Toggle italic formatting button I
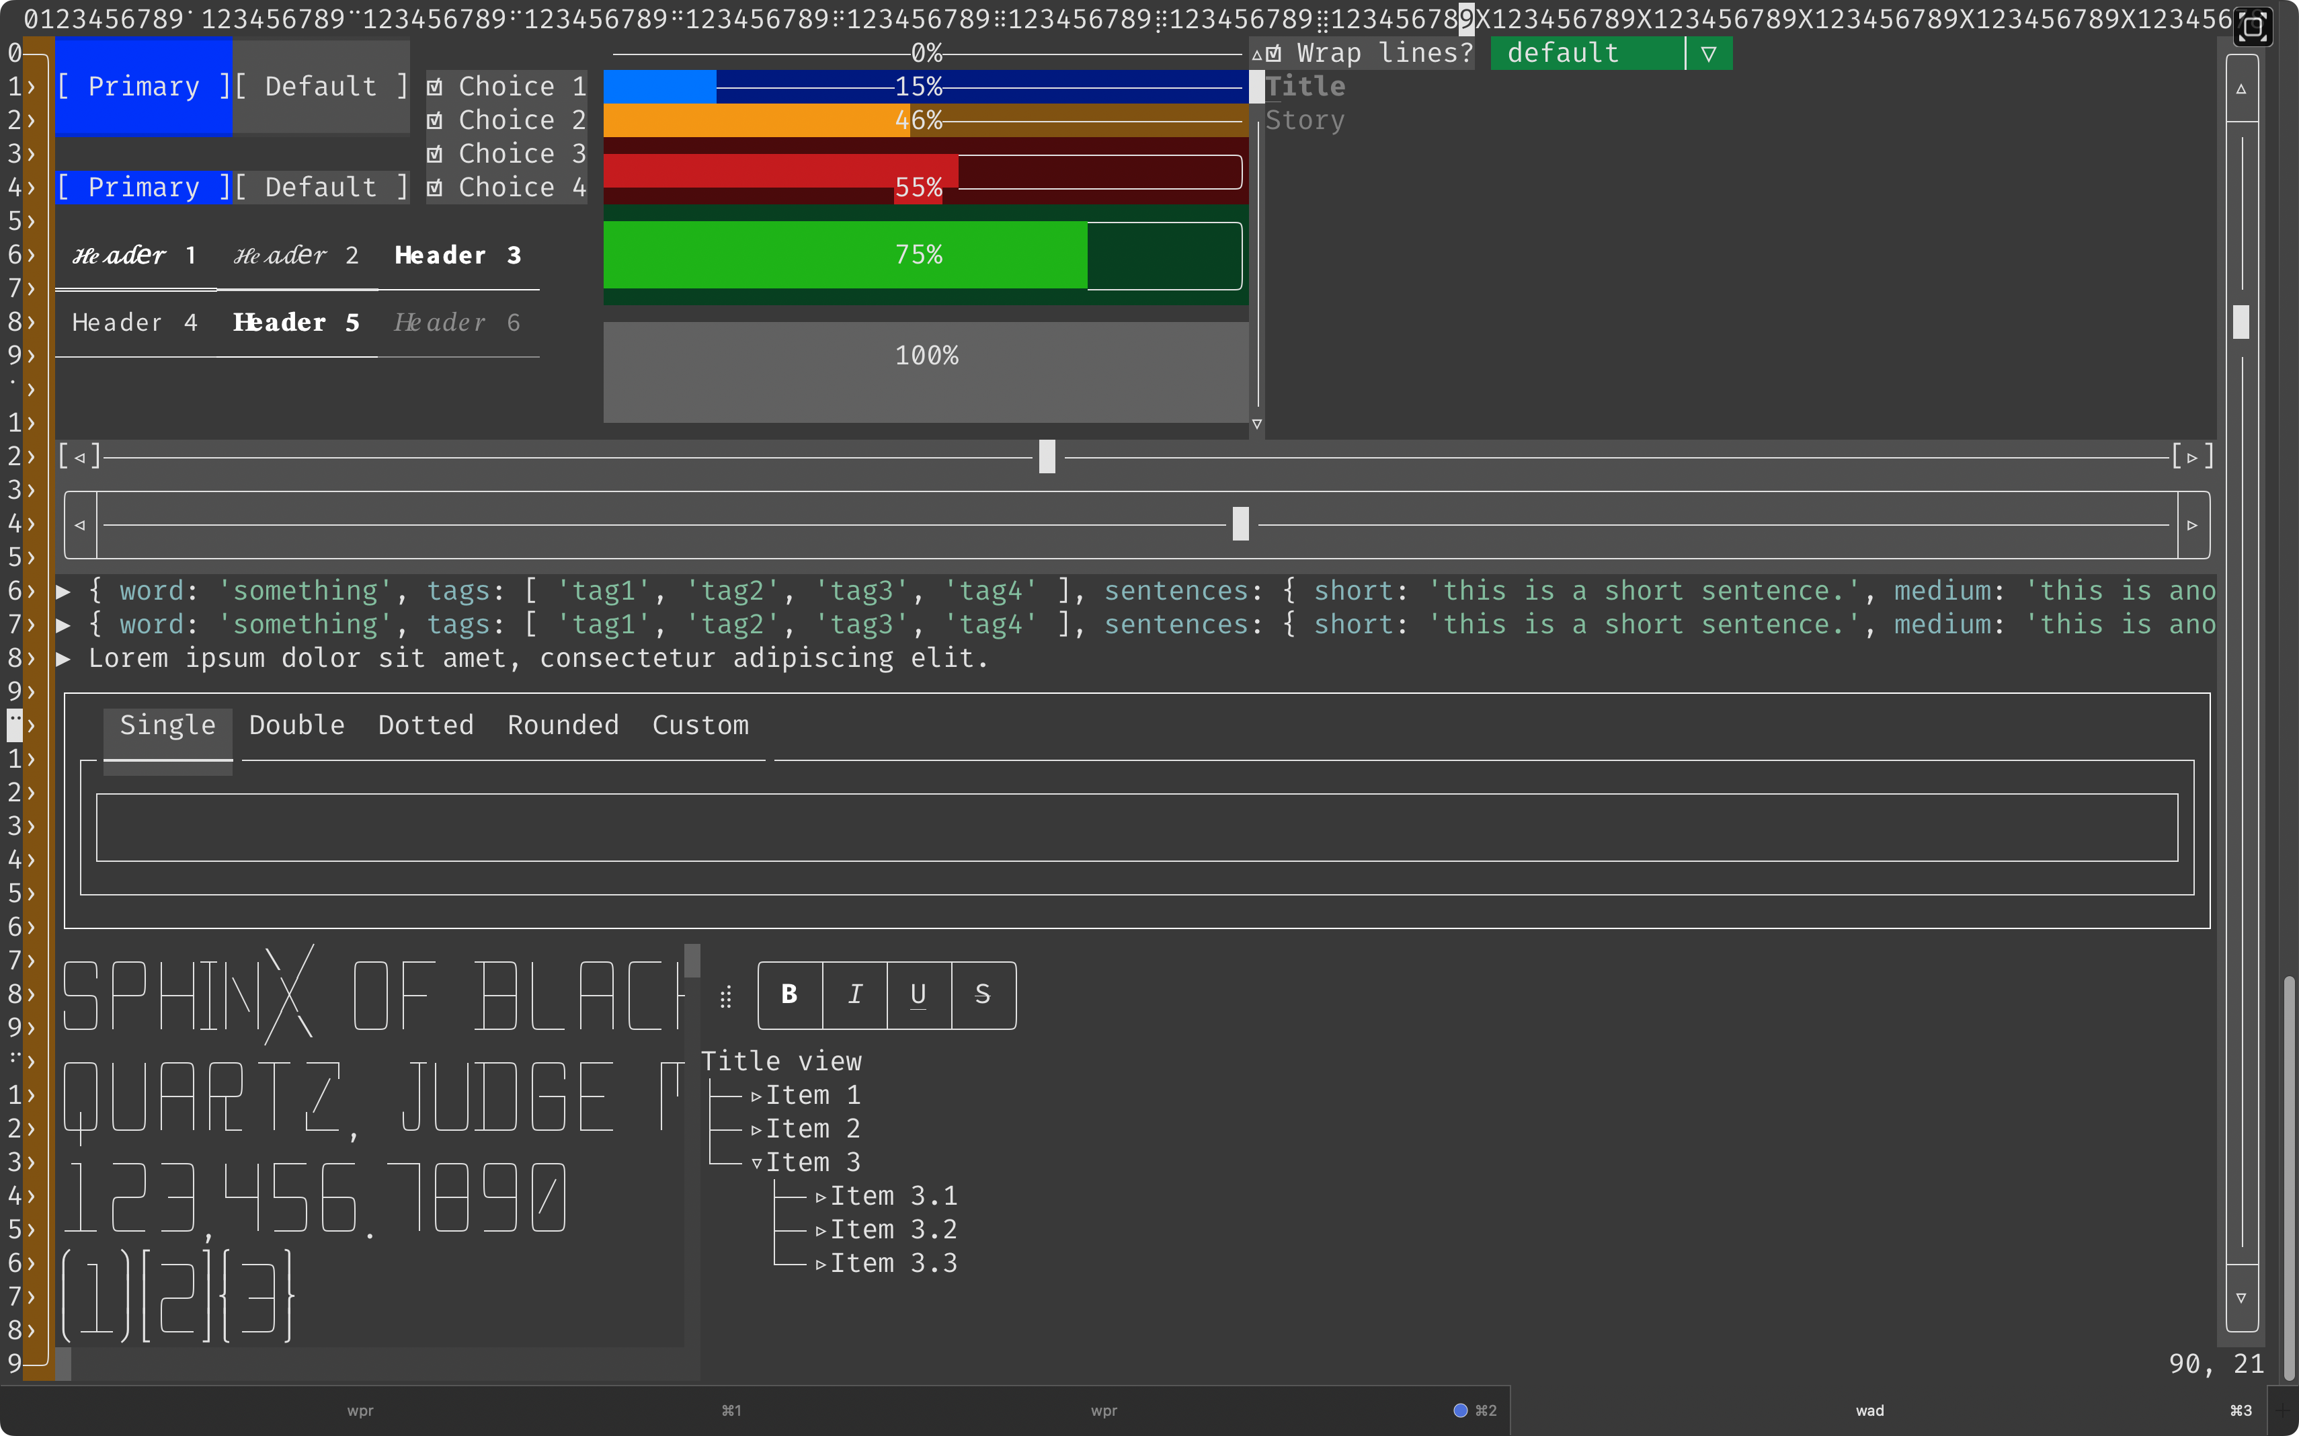2299x1436 pixels. point(854,994)
